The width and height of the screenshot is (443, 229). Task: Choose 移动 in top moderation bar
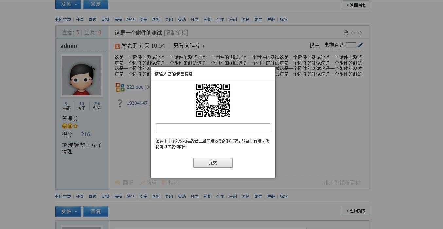tap(182, 20)
